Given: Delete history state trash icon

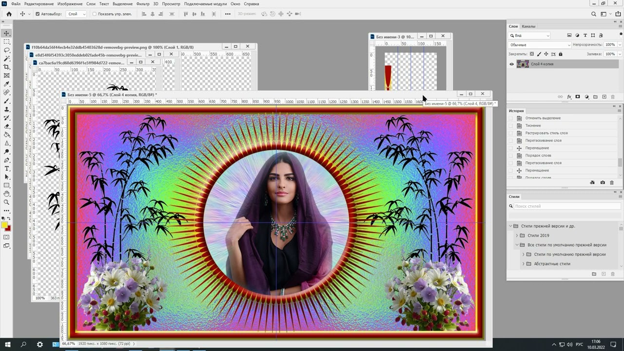Looking at the screenshot, I should pyautogui.click(x=612, y=182).
